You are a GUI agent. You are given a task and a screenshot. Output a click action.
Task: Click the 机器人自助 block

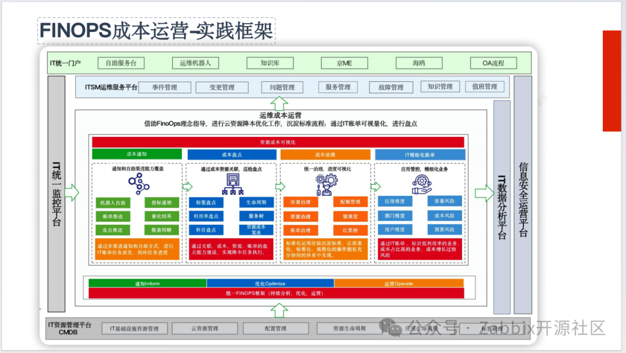113,203
